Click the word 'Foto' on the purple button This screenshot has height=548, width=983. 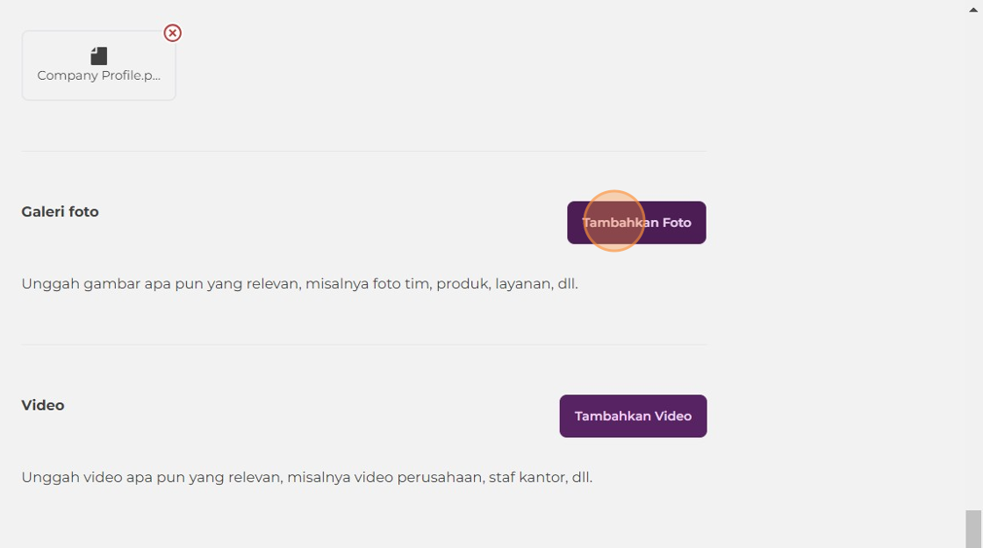pos(677,223)
